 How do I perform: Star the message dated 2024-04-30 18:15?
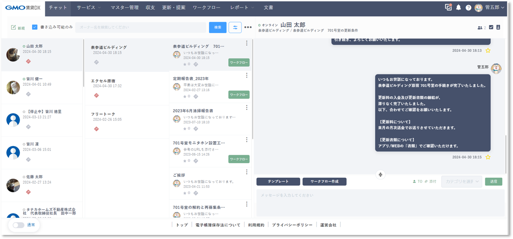point(488,157)
